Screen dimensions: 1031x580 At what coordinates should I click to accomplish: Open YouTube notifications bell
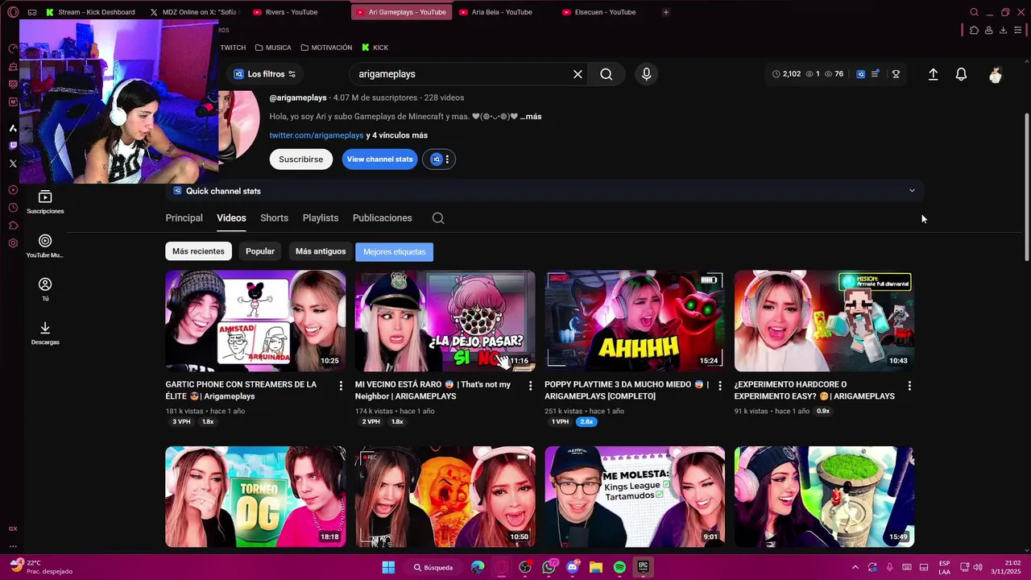(961, 74)
